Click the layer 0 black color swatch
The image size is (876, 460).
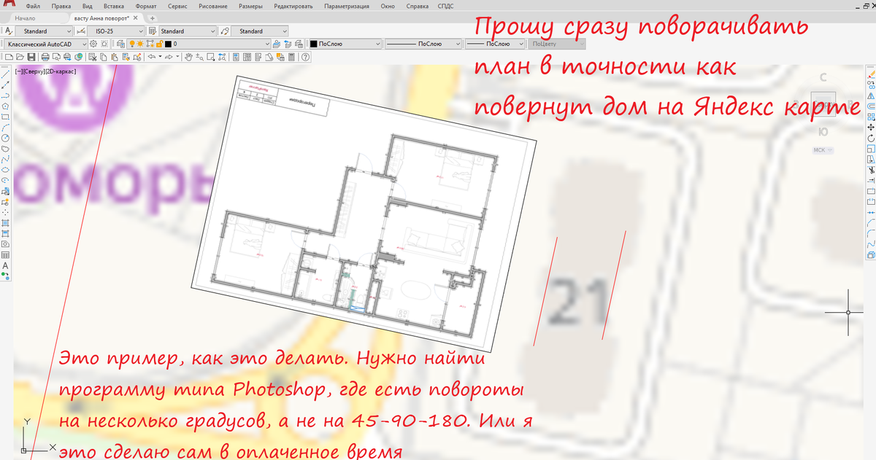click(x=168, y=44)
